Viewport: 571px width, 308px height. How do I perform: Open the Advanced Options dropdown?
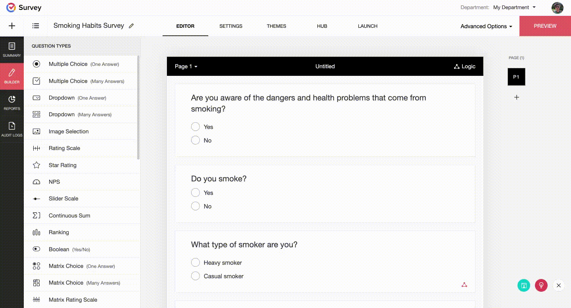click(486, 26)
